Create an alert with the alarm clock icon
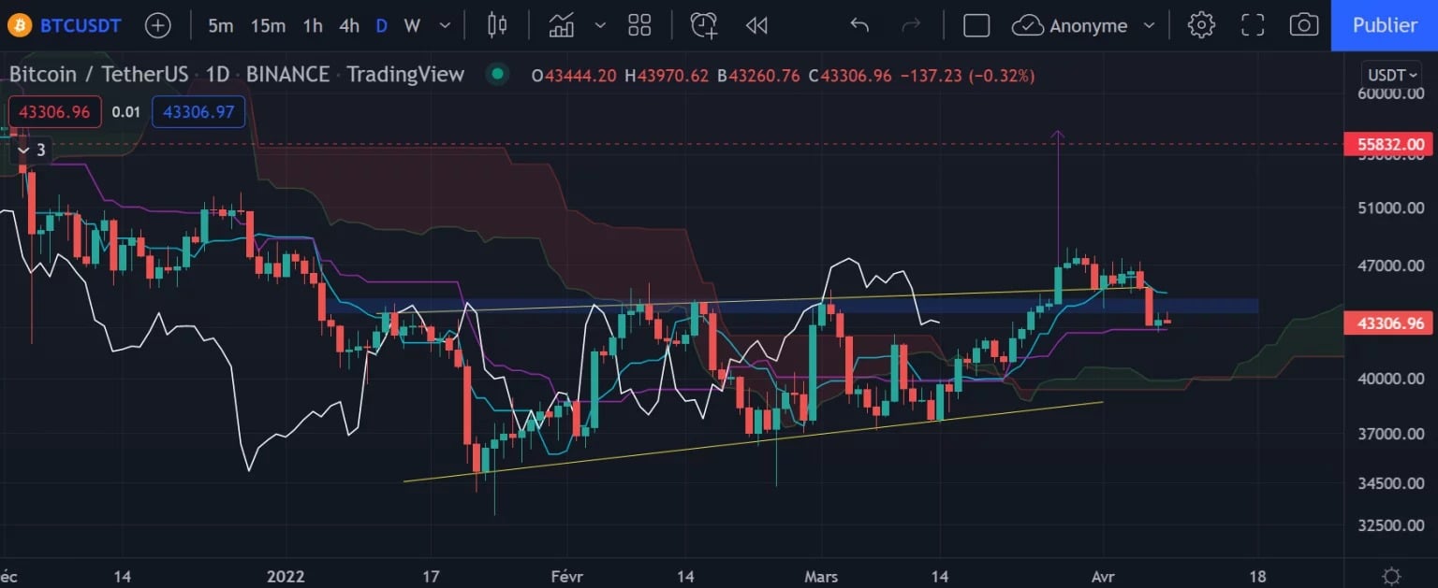 pyautogui.click(x=703, y=25)
